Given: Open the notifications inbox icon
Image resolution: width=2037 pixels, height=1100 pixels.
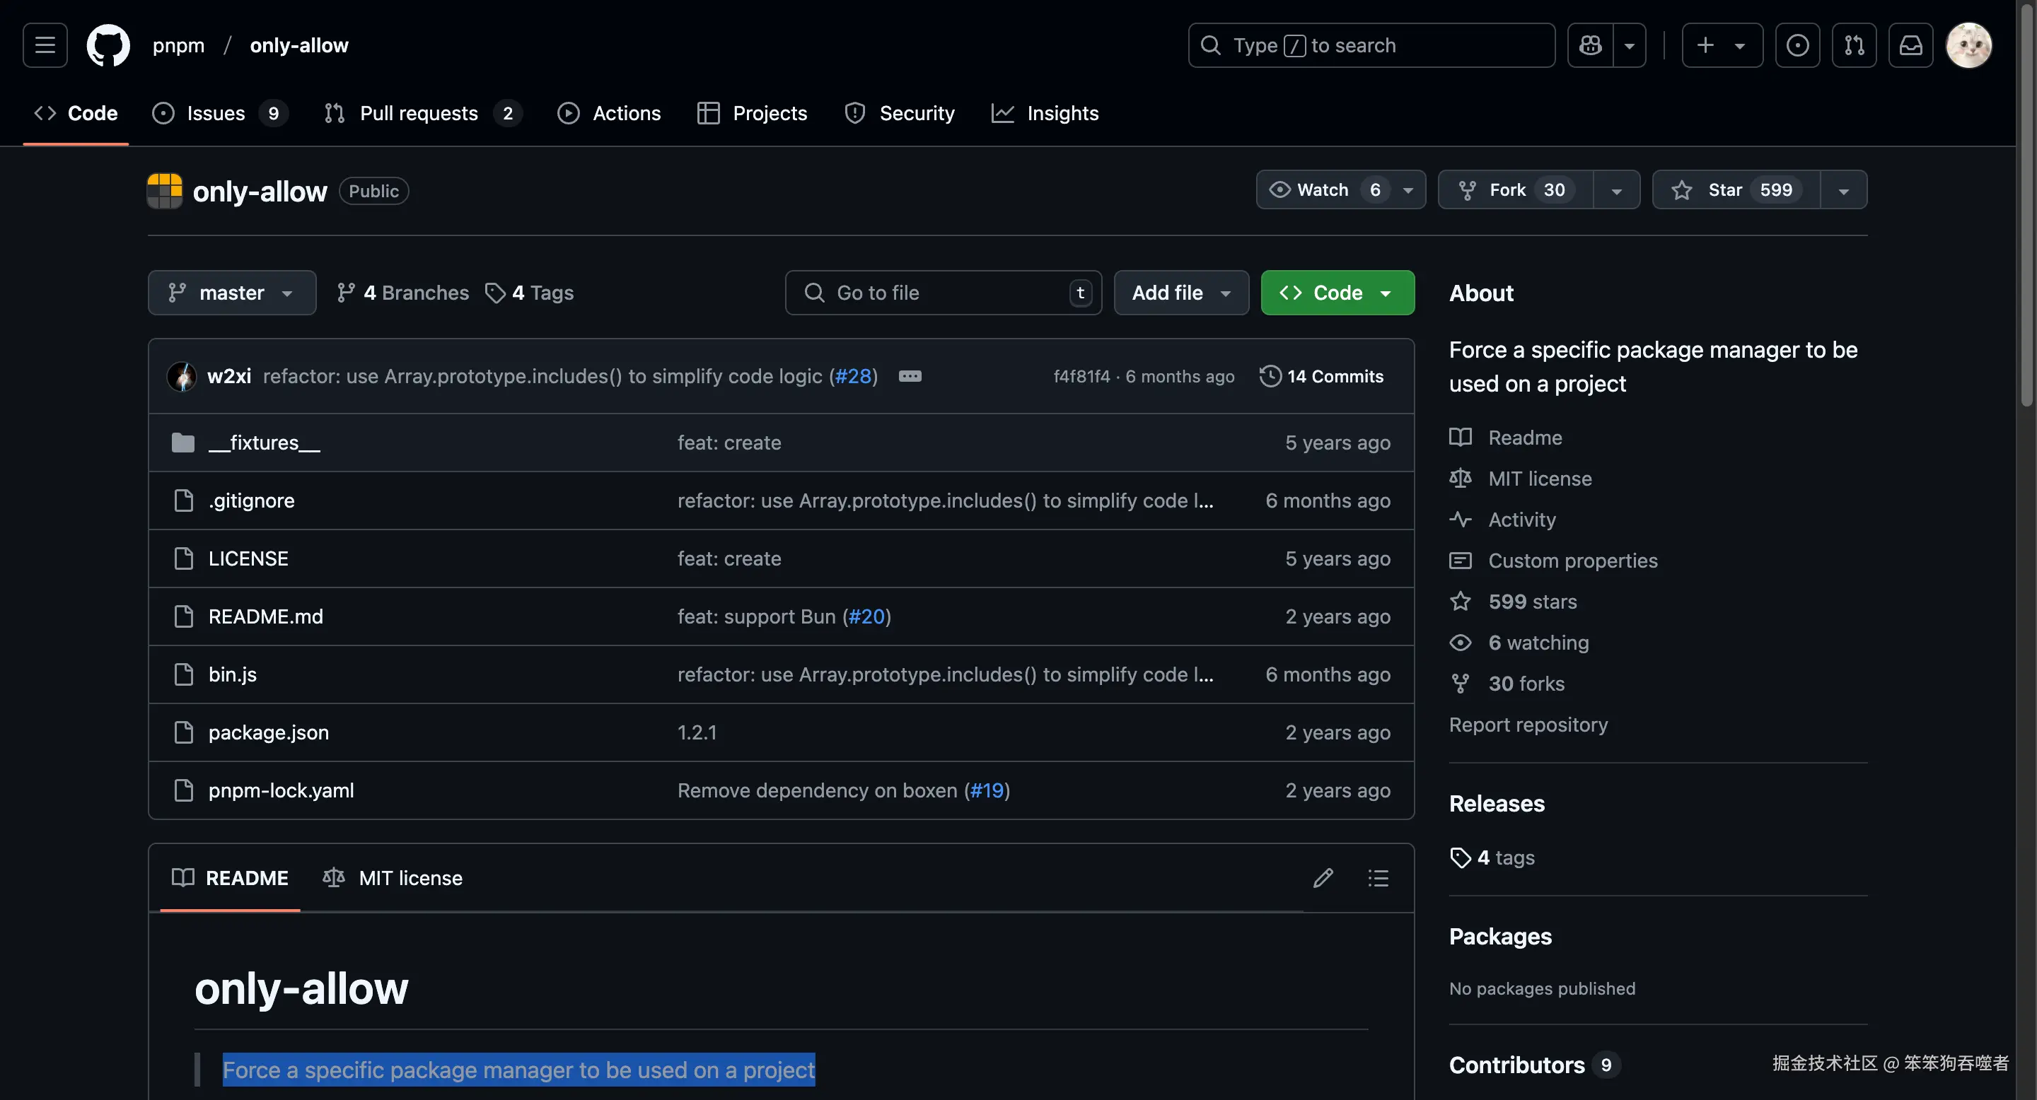Looking at the screenshot, I should tap(1911, 45).
